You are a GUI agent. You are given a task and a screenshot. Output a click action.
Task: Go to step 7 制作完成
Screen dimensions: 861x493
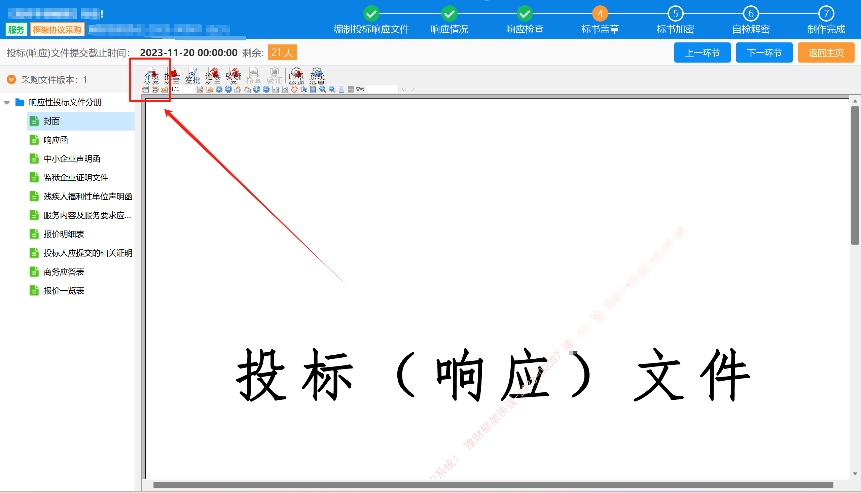click(826, 20)
